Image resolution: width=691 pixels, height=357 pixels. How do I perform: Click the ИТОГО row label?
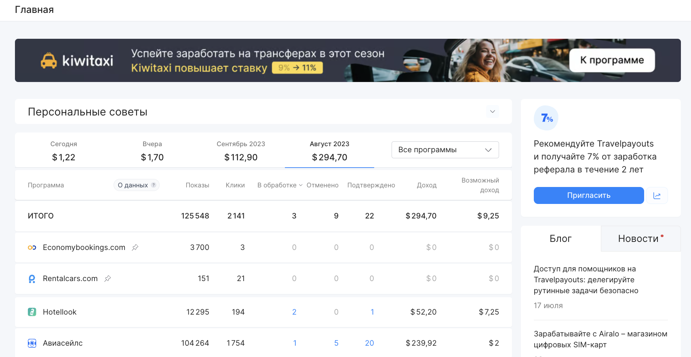40,216
